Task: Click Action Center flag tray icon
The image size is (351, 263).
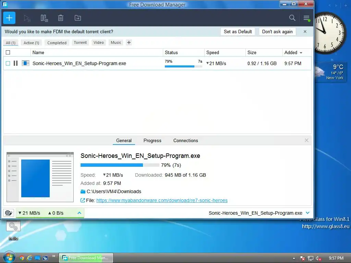Action: click(302, 258)
